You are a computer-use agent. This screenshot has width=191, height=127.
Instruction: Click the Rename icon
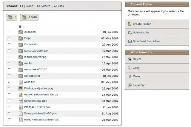[x=130, y=85]
